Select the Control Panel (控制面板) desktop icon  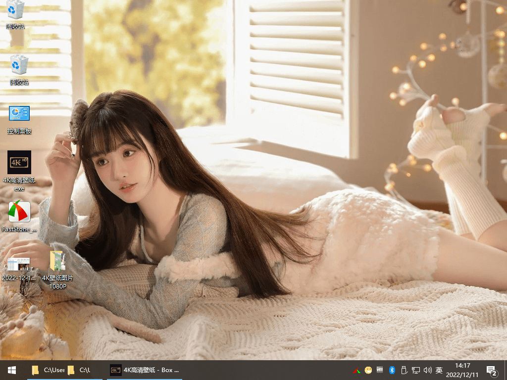19,114
